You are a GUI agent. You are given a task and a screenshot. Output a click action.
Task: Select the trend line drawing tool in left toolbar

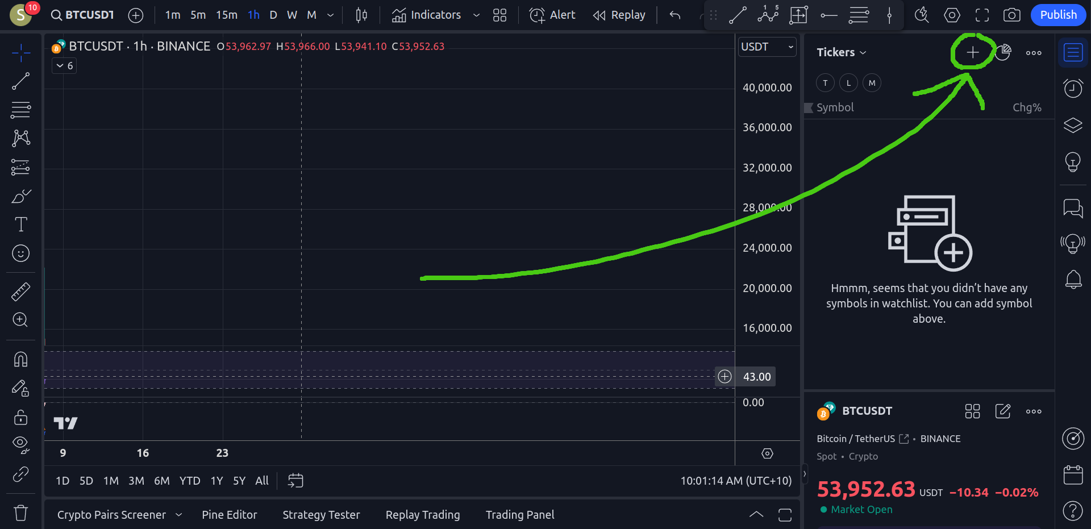coord(21,81)
